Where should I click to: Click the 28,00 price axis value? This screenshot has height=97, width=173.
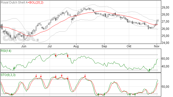[165, 15]
